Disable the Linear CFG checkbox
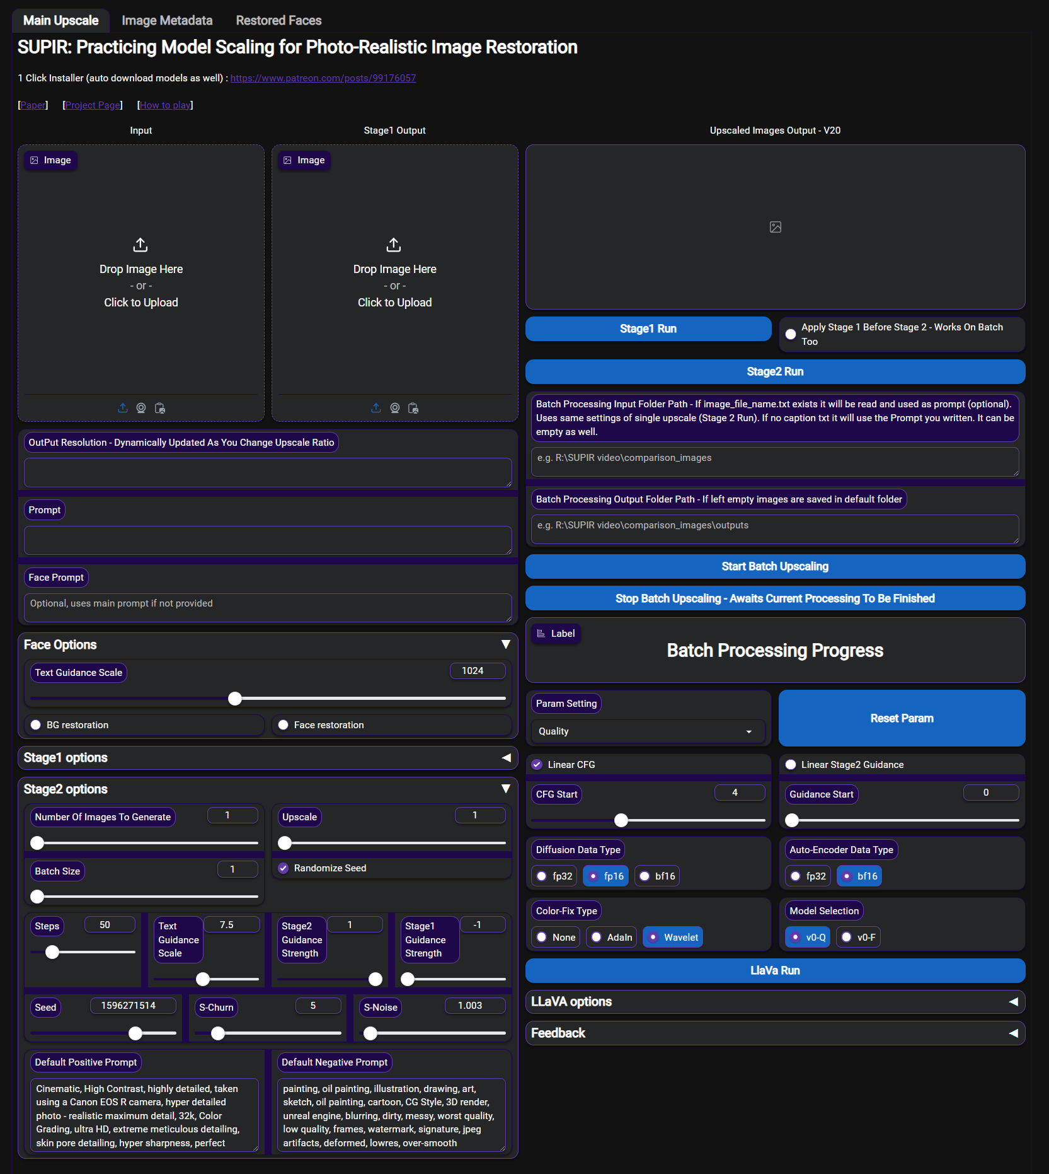The image size is (1049, 1174). point(537,765)
